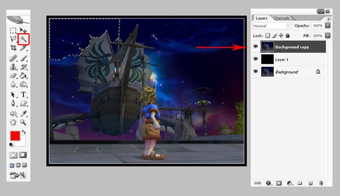Select the Rectangular Marquee tool
Screen dimensions: 340x196
[13, 30]
